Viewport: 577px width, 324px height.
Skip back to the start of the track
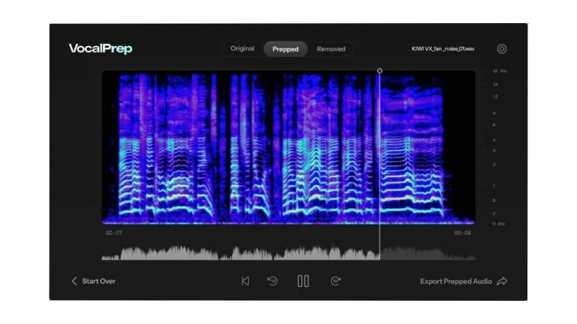coord(245,281)
